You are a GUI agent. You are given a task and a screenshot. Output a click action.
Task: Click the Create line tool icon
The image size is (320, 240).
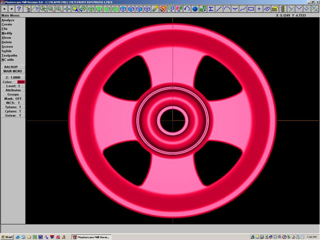tap(219, 9)
